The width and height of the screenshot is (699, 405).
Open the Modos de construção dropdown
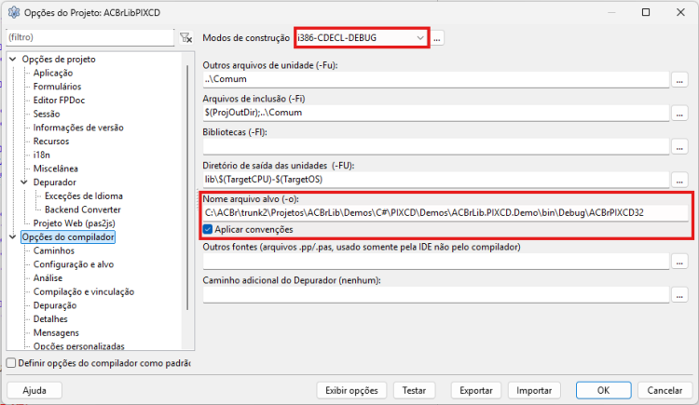pos(362,38)
